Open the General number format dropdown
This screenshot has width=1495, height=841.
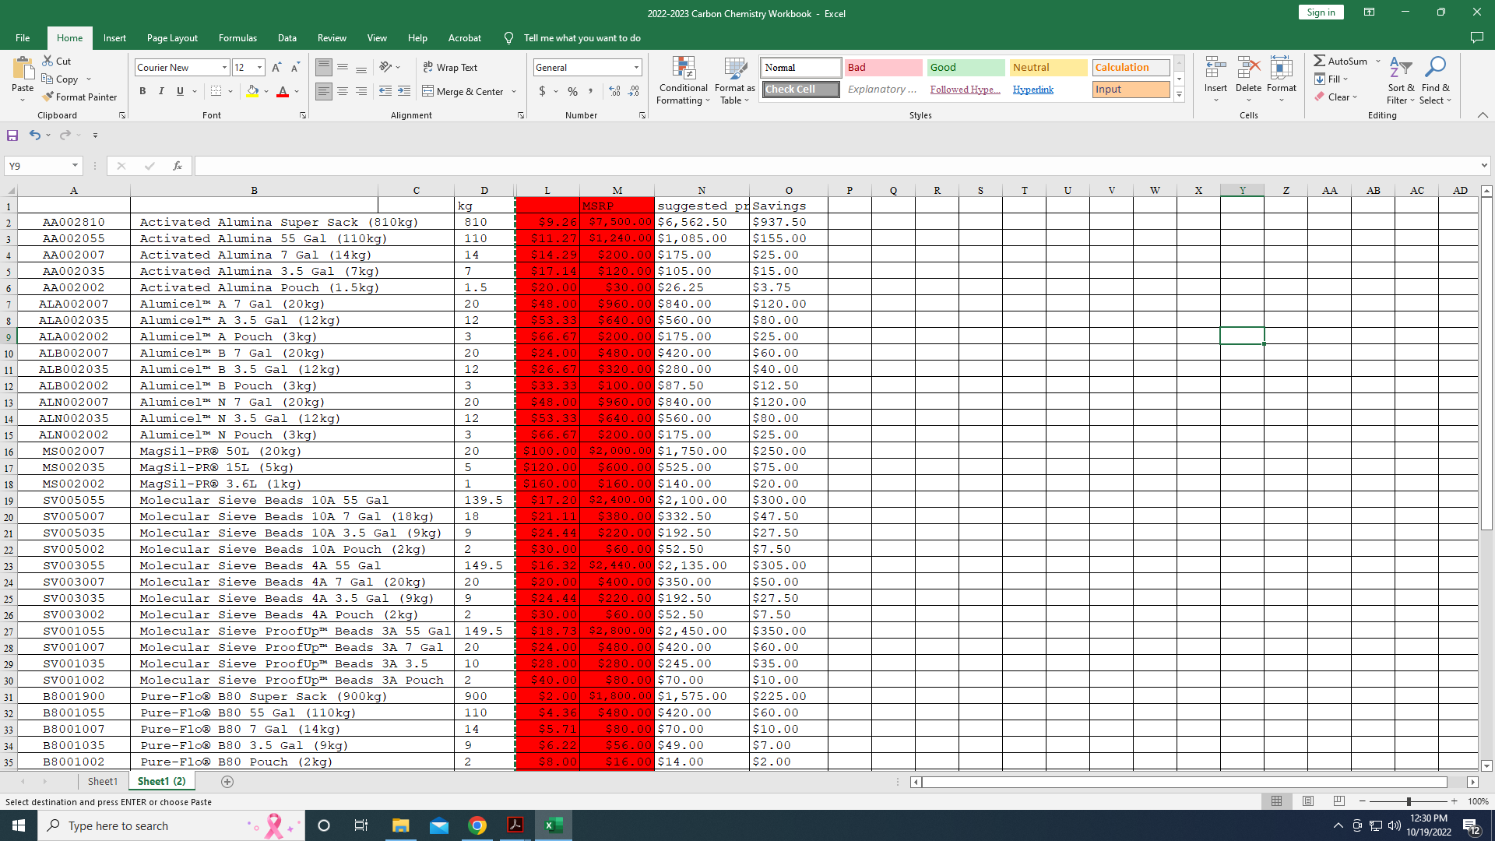(x=636, y=68)
